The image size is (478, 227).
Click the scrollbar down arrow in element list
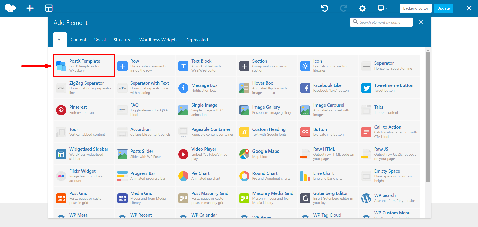428,215
